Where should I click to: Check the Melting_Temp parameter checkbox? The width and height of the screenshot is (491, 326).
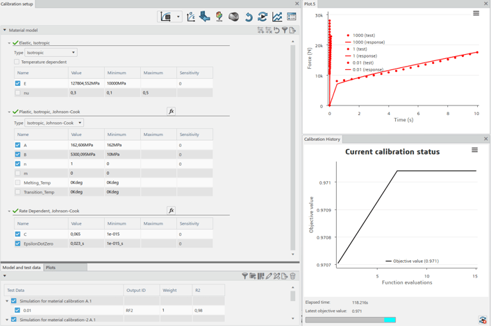(18, 182)
